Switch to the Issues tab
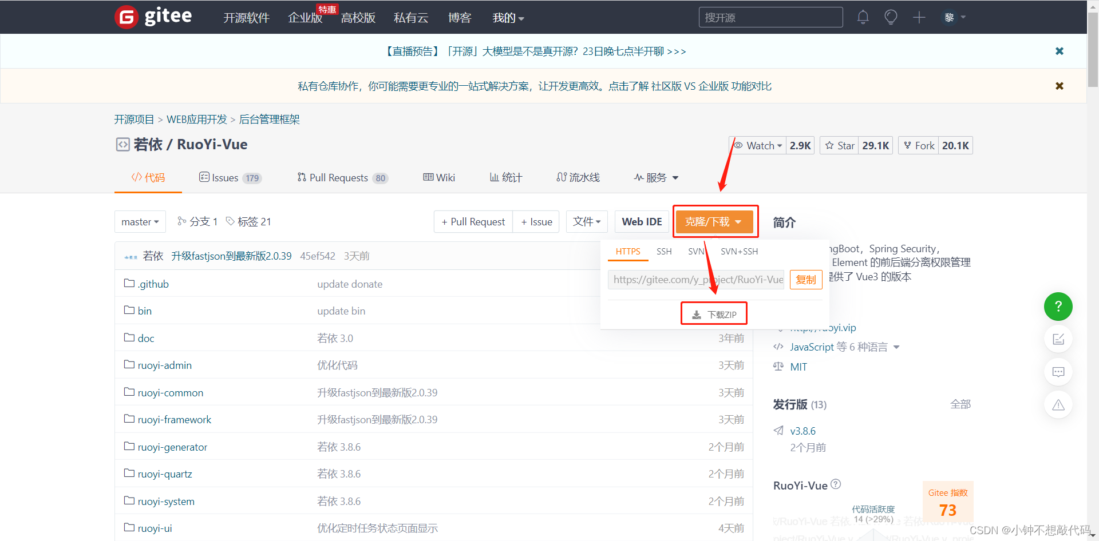This screenshot has width=1099, height=541. (x=230, y=177)
